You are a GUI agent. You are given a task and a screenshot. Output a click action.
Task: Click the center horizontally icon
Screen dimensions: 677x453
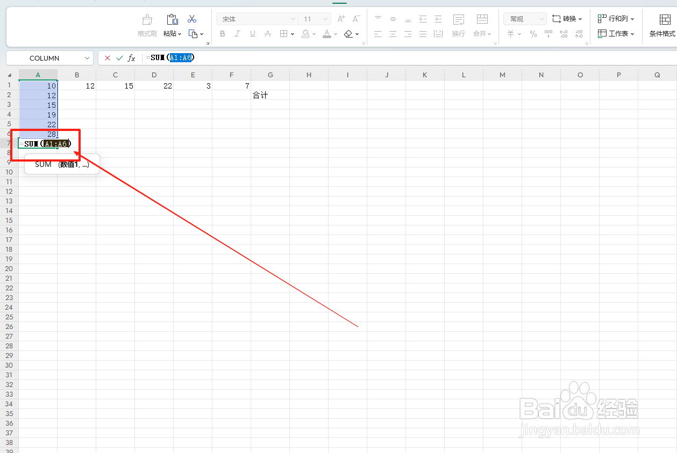393,34
